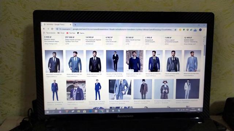This screenshot has width=234, height=131.
Task: Open the taskbar clock and date
Action: point(193,110)
